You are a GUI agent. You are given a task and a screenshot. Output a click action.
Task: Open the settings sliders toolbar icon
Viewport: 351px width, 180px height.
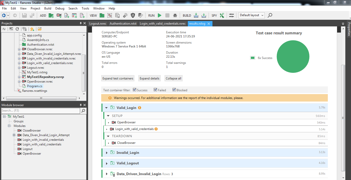(x=232, y=15)
